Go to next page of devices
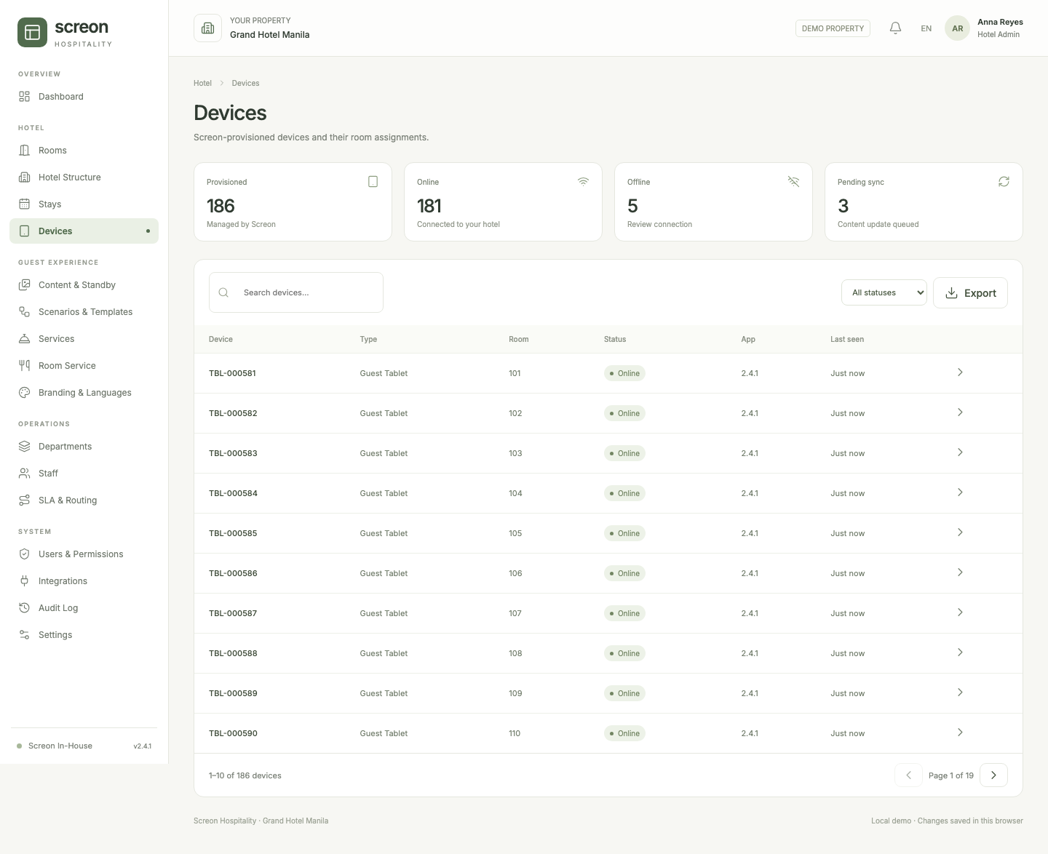 pos(993,775)
